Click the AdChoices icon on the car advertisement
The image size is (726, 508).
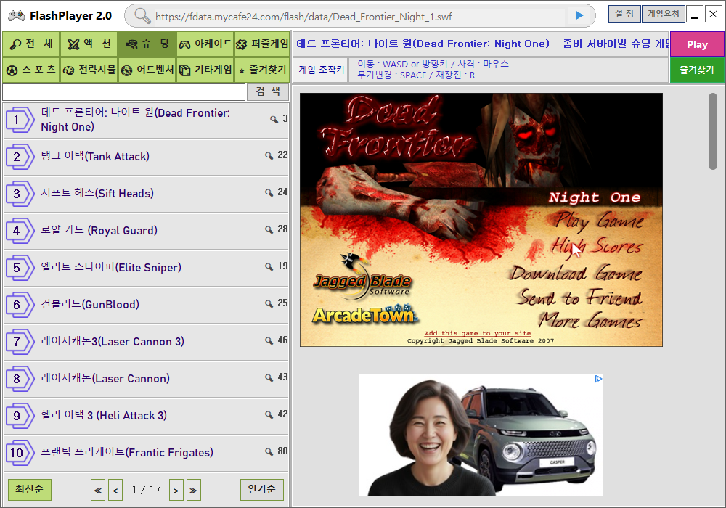pos(598,379)
